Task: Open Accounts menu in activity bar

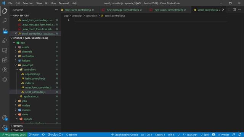Action: click(5, 118)
